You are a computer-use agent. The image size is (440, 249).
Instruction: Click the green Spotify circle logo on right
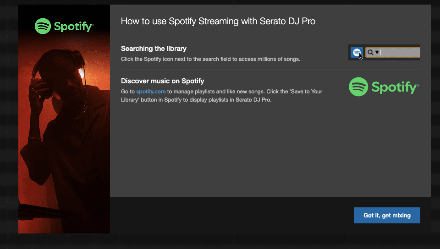tap(358, 87)
